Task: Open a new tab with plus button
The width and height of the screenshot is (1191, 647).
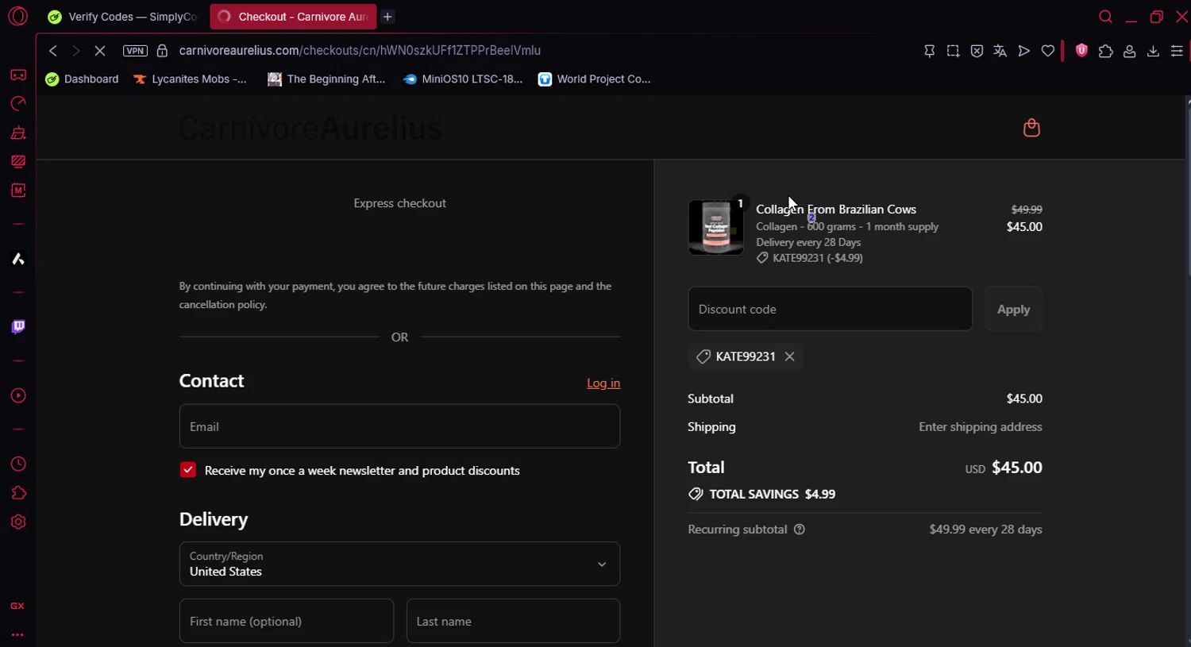Action: click(x=387, y=17)
